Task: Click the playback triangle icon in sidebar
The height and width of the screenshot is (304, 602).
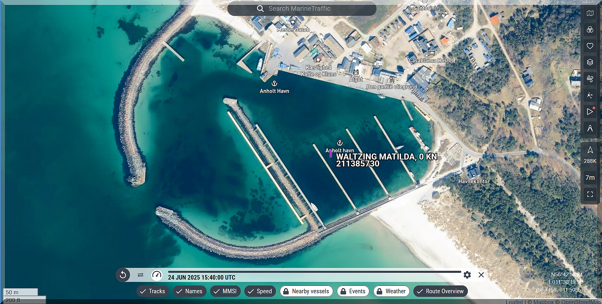Action: pyautogui.click(x=590, y=112)
